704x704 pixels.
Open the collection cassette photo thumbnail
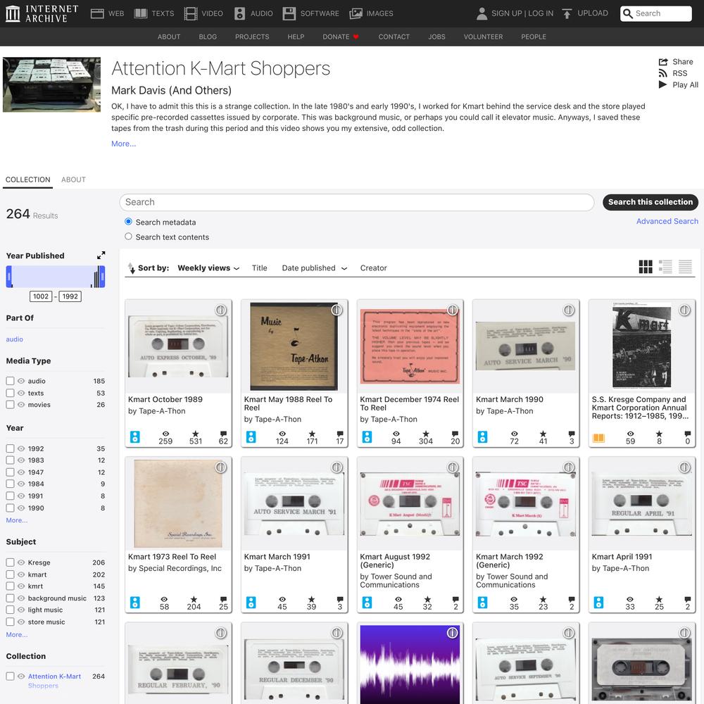pyautogui.click(x=51, y=84)
